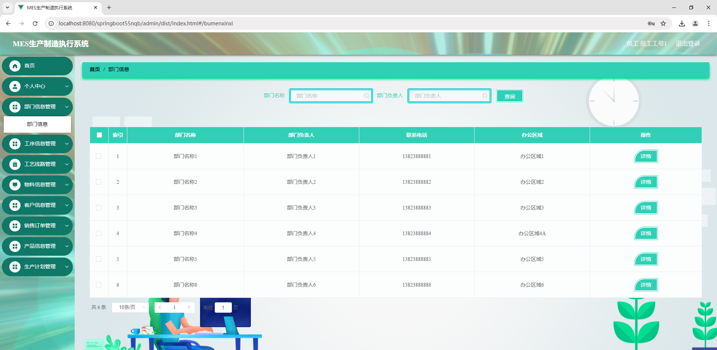Expand the 工序信息管理 menu

pyautogui.click(x=37, y=144)
